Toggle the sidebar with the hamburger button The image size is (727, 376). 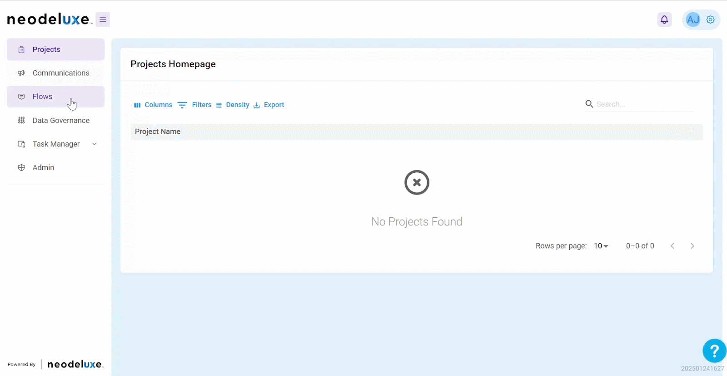point(103,20)
